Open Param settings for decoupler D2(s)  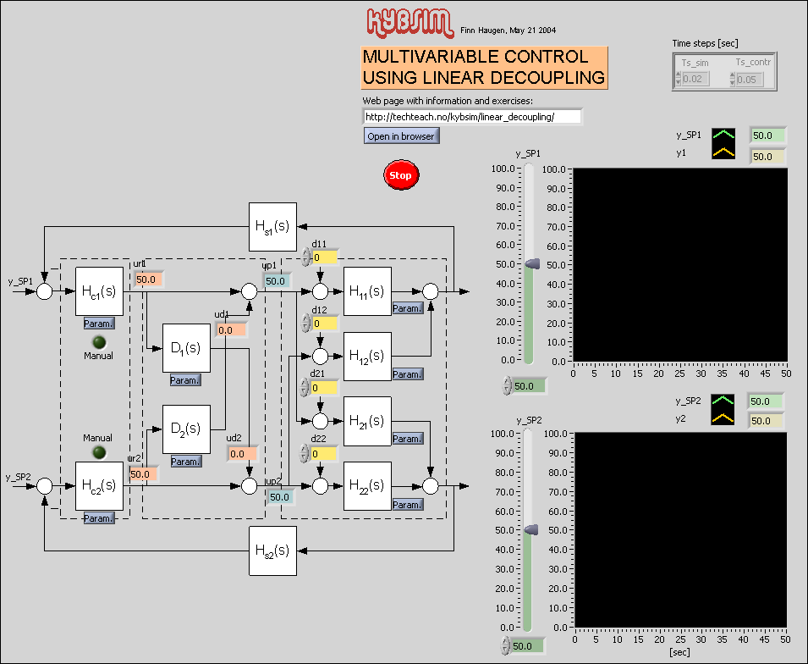tap(185, 461)
